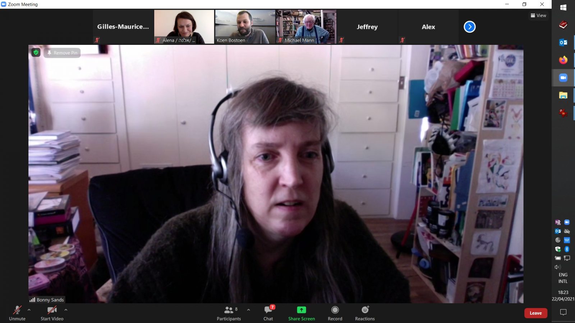Expand the Participants options caret

[248, 310]
